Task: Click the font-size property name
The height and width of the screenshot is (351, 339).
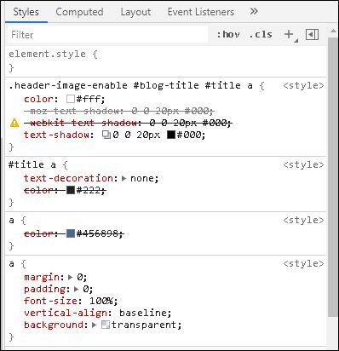Action: coord(50,301)
